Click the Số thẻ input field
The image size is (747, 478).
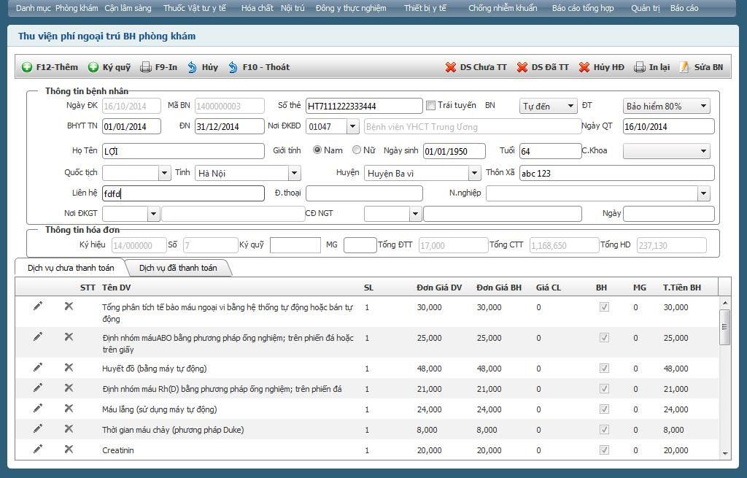point(364,106)
